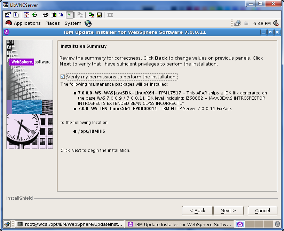The width and height of the screenshot is (284, 231).
Task: Open the System menu
Action: 73,23
